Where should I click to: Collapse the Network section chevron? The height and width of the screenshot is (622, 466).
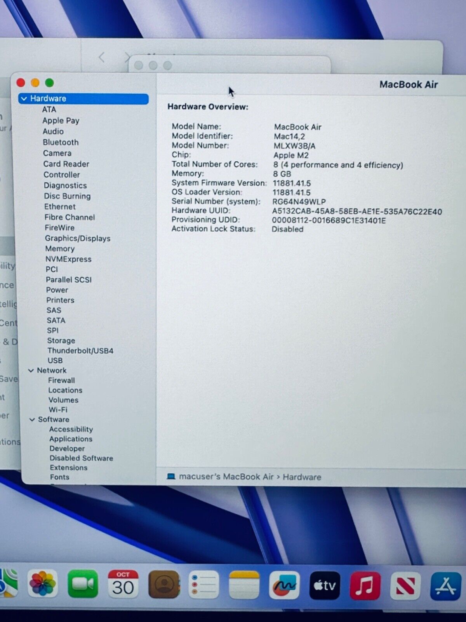31,371
